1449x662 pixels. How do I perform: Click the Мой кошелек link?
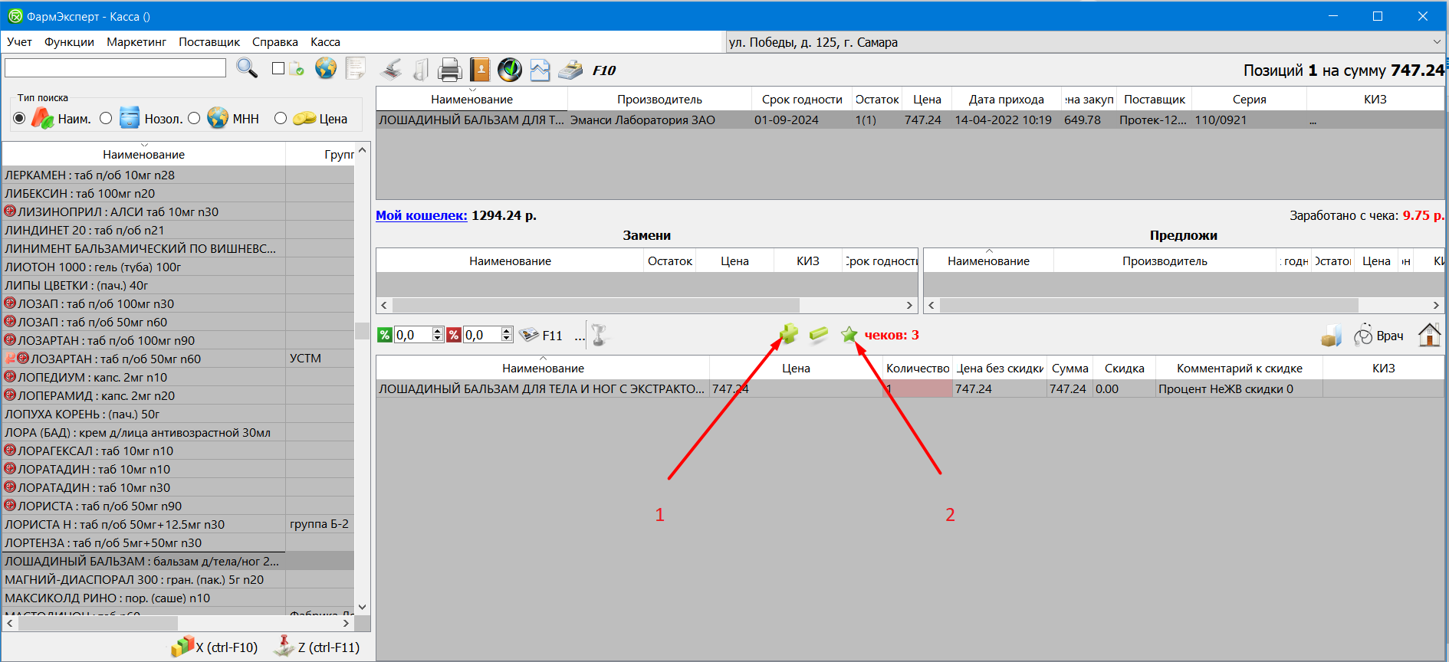pos(421,215)
